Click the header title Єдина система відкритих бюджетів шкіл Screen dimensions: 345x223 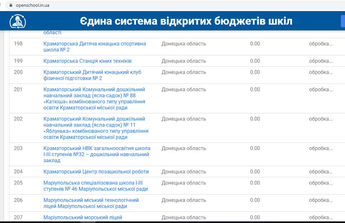[x=186, y=21]
